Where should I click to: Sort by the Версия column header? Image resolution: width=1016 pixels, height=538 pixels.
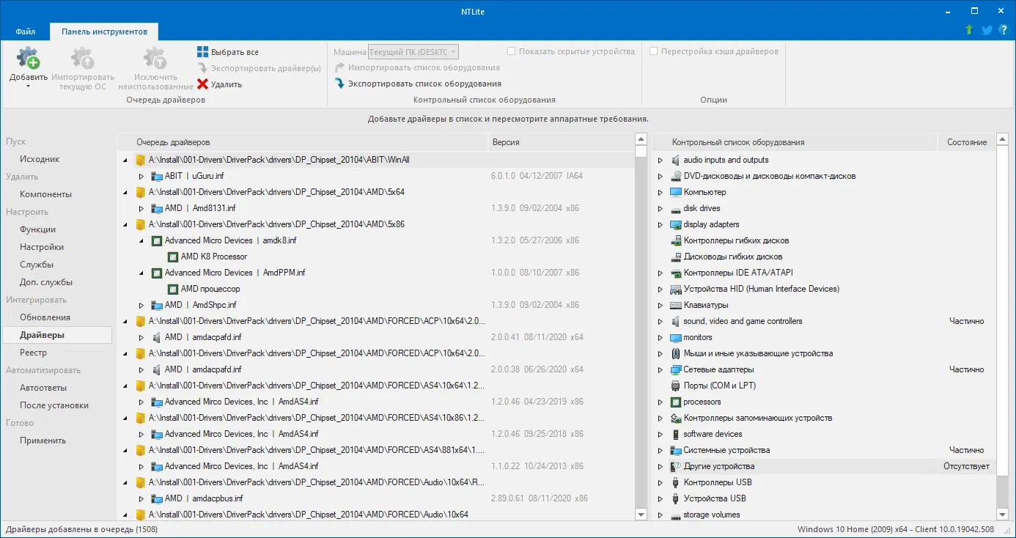coord(506,142)
